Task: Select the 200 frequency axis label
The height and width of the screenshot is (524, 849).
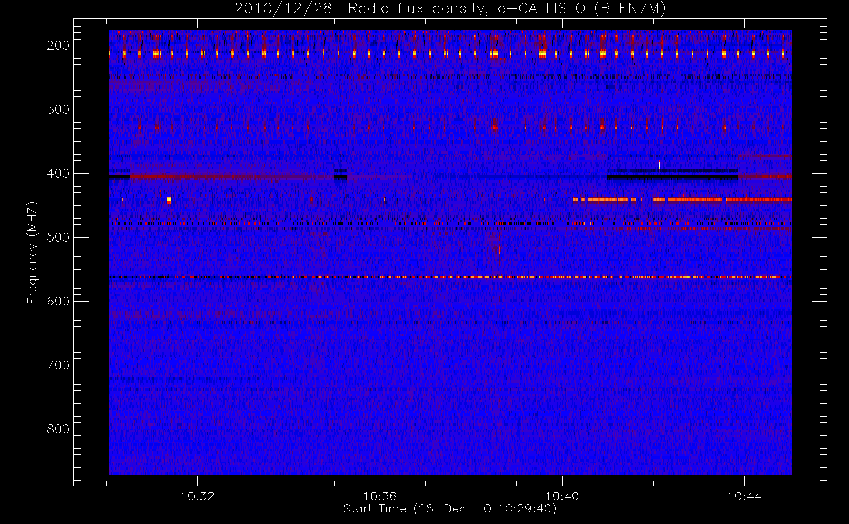Action: (x=58, y=46)
